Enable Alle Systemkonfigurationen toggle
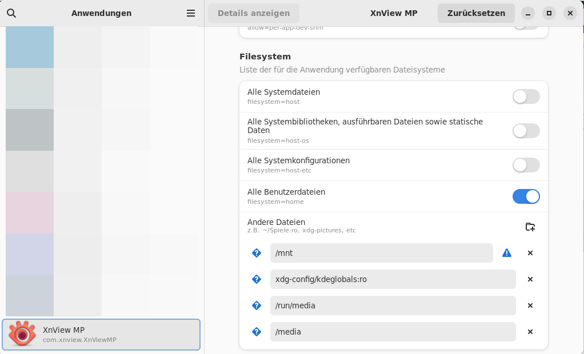Screen dimensions: 584x354 tap(526, 165)
